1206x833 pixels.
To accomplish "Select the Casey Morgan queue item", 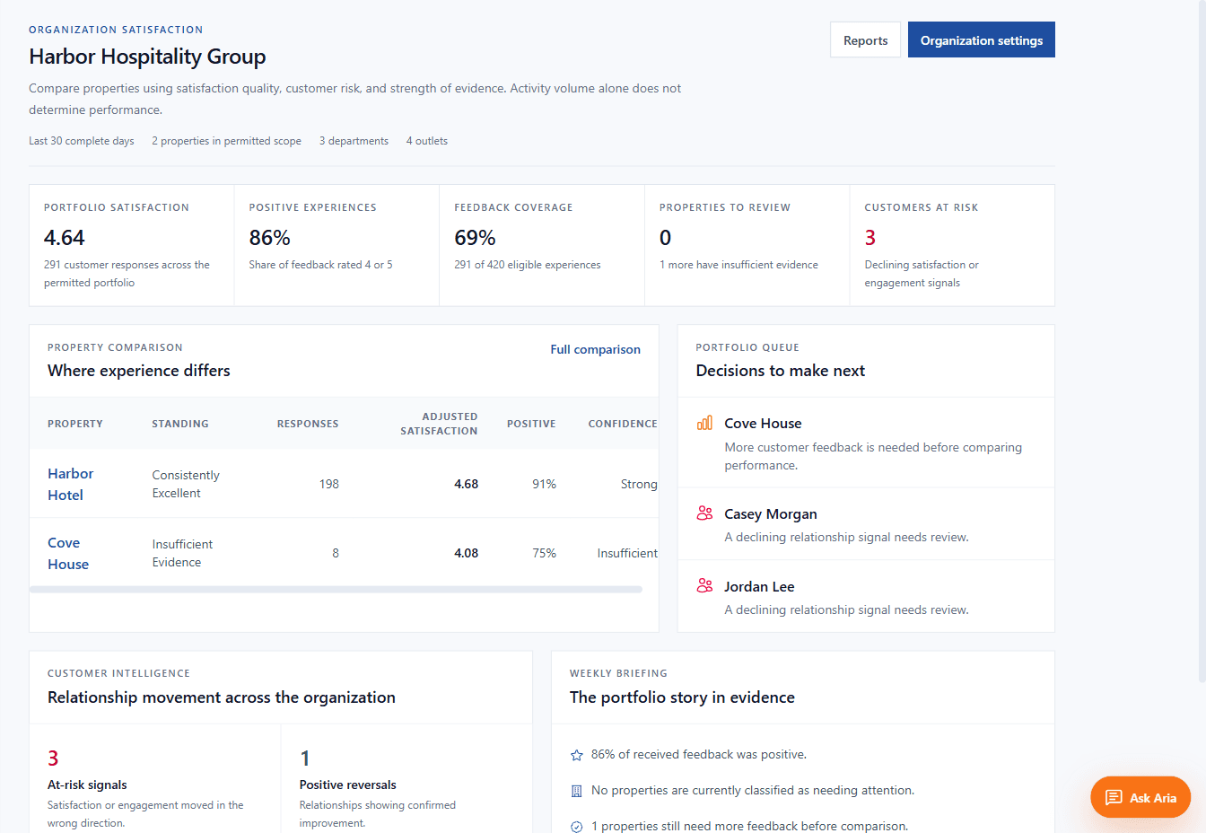I will pos(866,524).
